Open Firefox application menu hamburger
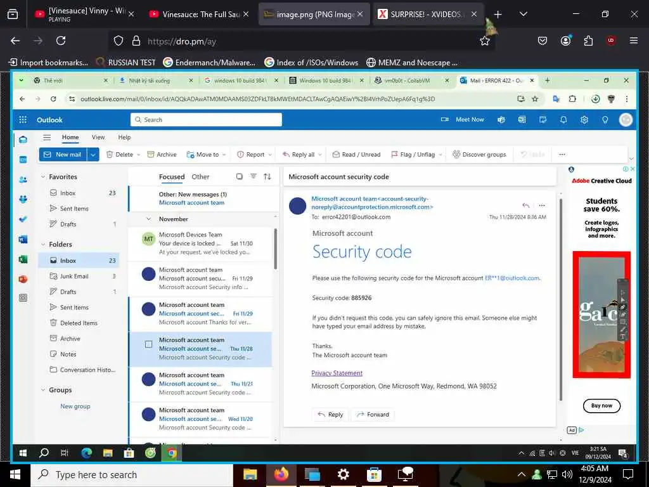This screenshot has height=487, width=649. [x=634, y=41]
